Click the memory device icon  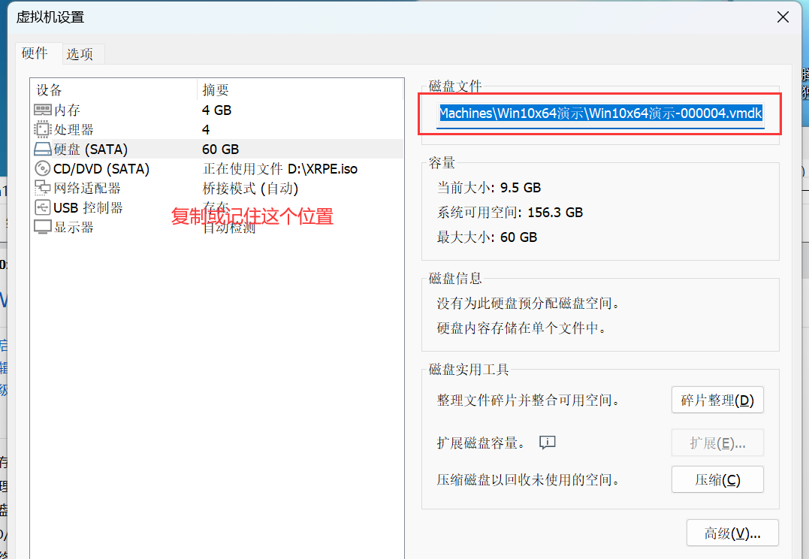point(43,110)
